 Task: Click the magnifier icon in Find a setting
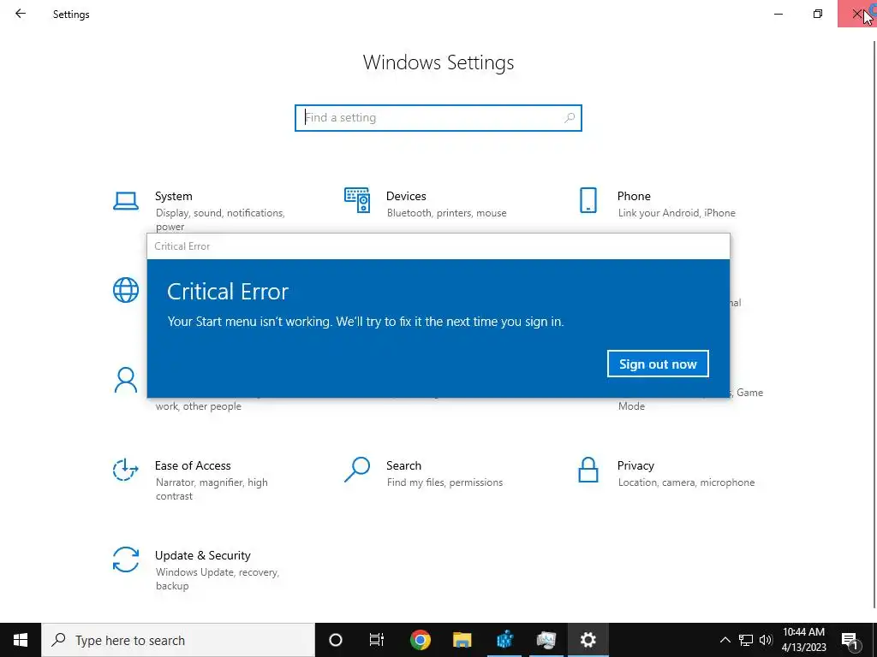pos(570,118)
